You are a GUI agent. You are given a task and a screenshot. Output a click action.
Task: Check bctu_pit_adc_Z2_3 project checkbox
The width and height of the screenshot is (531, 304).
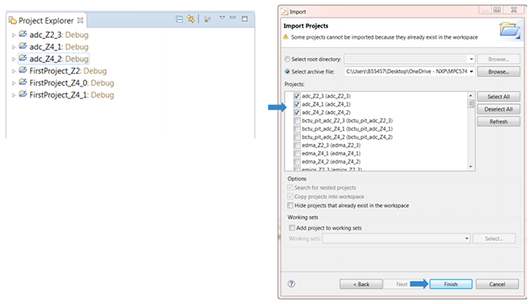[x=297, y=121]
